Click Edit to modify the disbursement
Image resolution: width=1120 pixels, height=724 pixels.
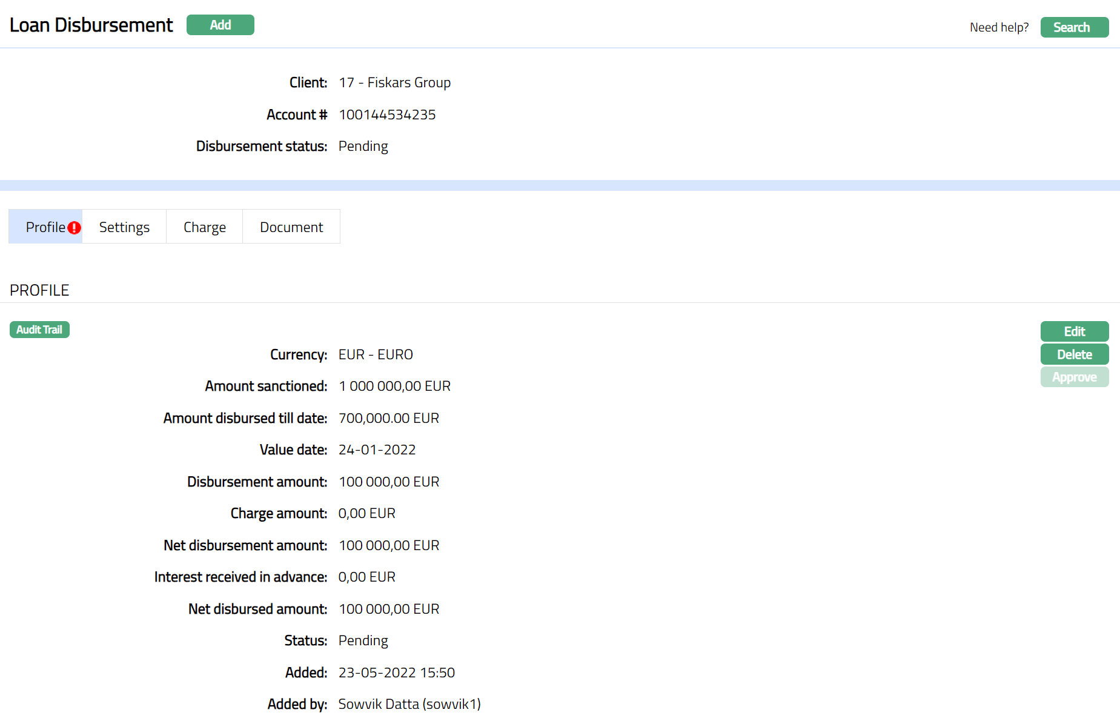click(1074, 331)
